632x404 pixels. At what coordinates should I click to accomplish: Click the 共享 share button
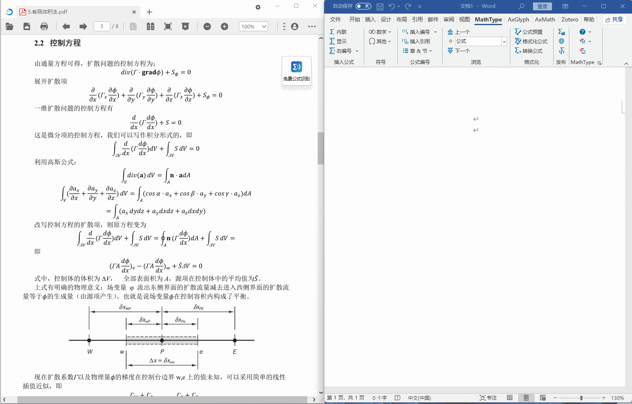point(615,19)
